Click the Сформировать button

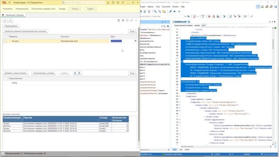pyautogui.click(x=11, y=26)
